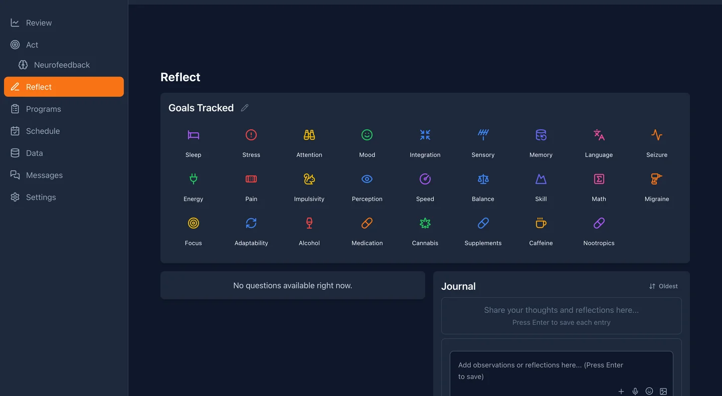
Task: Select the Medication pill icon
Action: click(367, 223)
